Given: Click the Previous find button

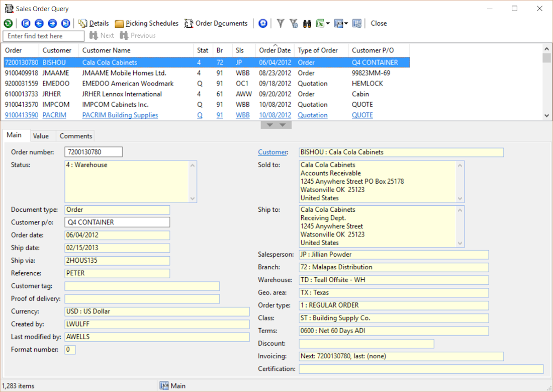Looking at the screenshot, I should coord(138,35).
